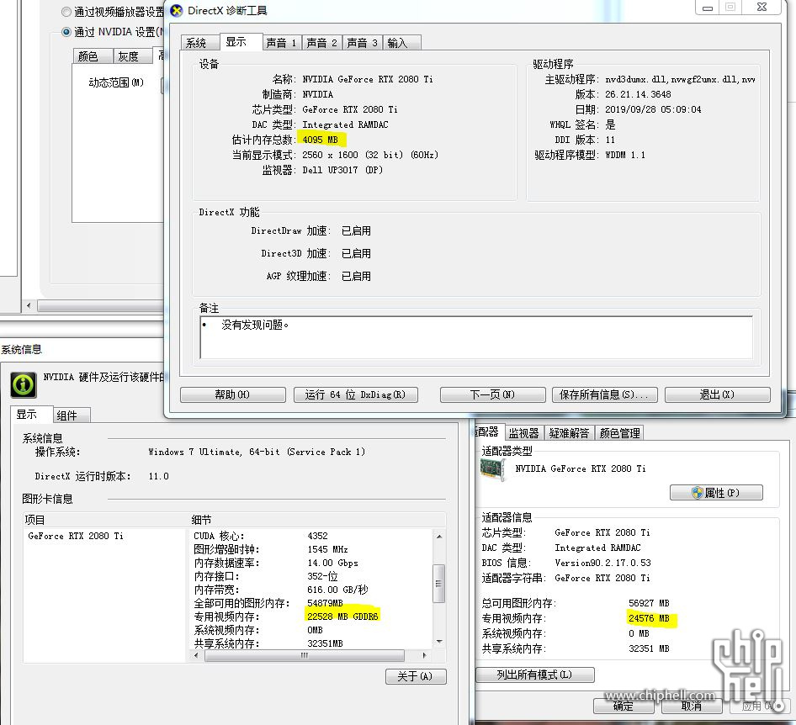Viewport: 796px width, 725px height.
Task: Click the left arrow of the details horizontal scrollbar
Action: pyautogui.click(x=197, y=655)
